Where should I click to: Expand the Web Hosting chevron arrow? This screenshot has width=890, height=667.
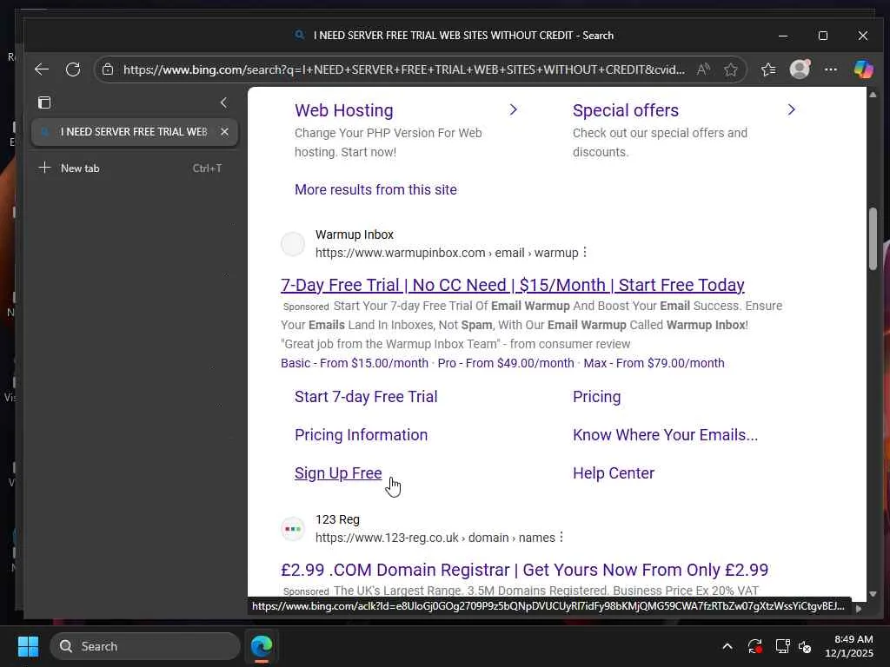tap(514, 109)
